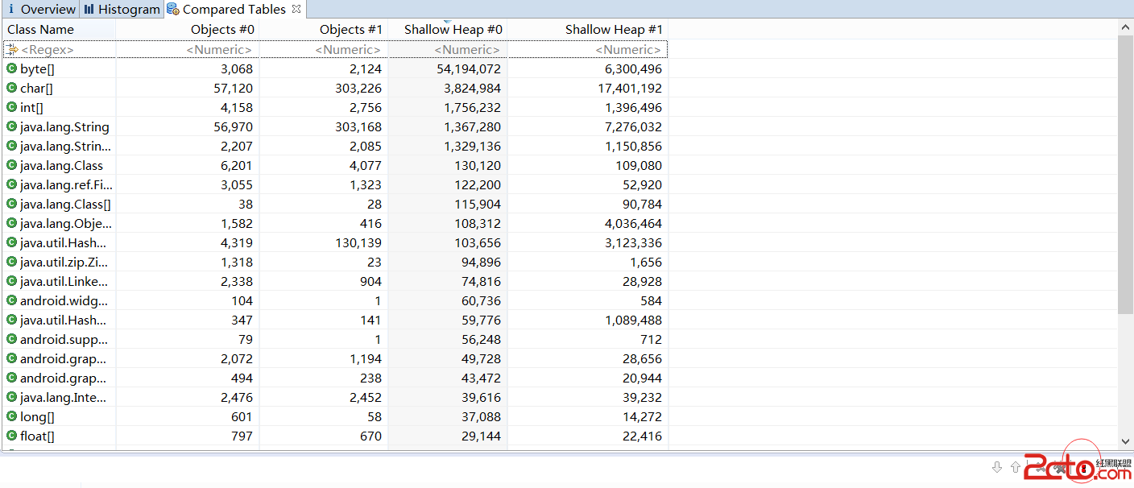
Task: Click the byte[] class icon
Action: pyautogui.click(x=11, y=68)
